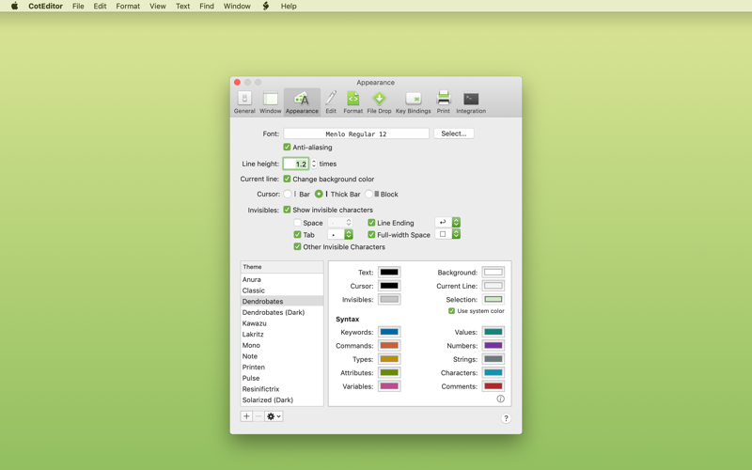Image resolution: width=752 pixels, height=470 pixels.
Task: Click the Menlo Regular 12 font field
Action: pos(356,133)
